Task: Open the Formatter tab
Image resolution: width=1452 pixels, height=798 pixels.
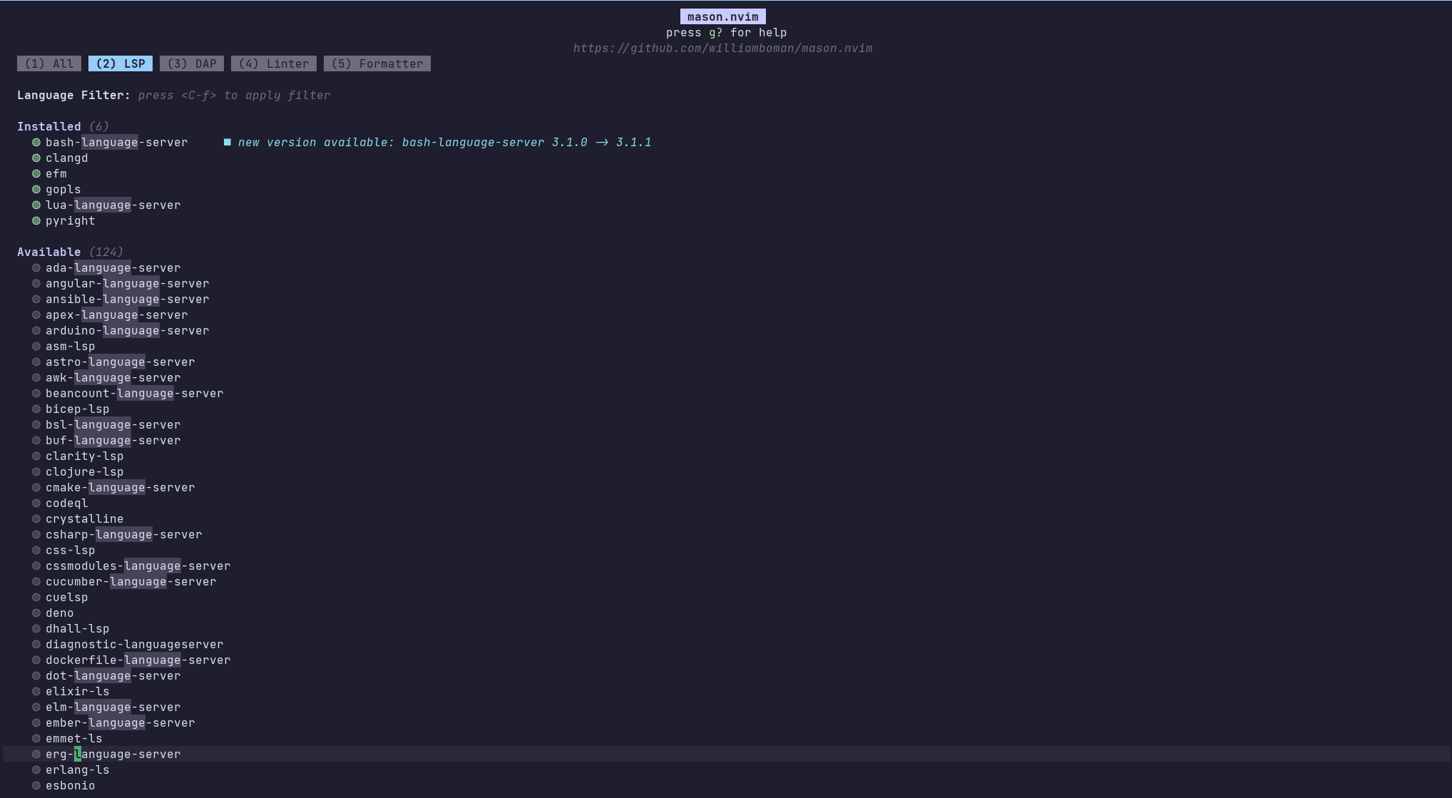Action: pos(377,63)
